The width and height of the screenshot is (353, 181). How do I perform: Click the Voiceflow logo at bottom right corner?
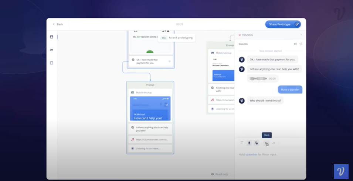[341, 171]
